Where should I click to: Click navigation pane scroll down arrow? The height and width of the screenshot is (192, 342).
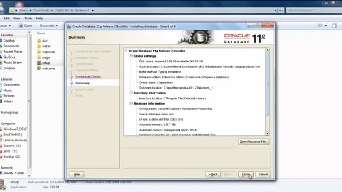click(x=29, y=176)
